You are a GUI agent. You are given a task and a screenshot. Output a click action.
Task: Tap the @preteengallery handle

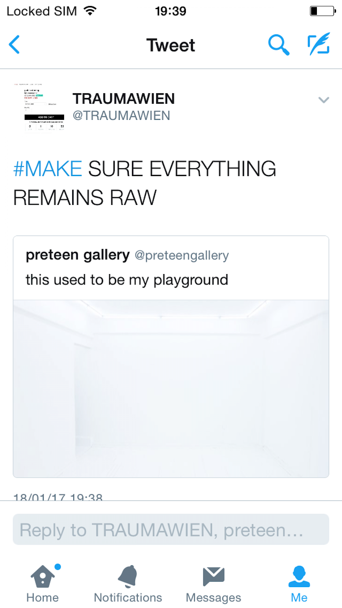(182, 255)
